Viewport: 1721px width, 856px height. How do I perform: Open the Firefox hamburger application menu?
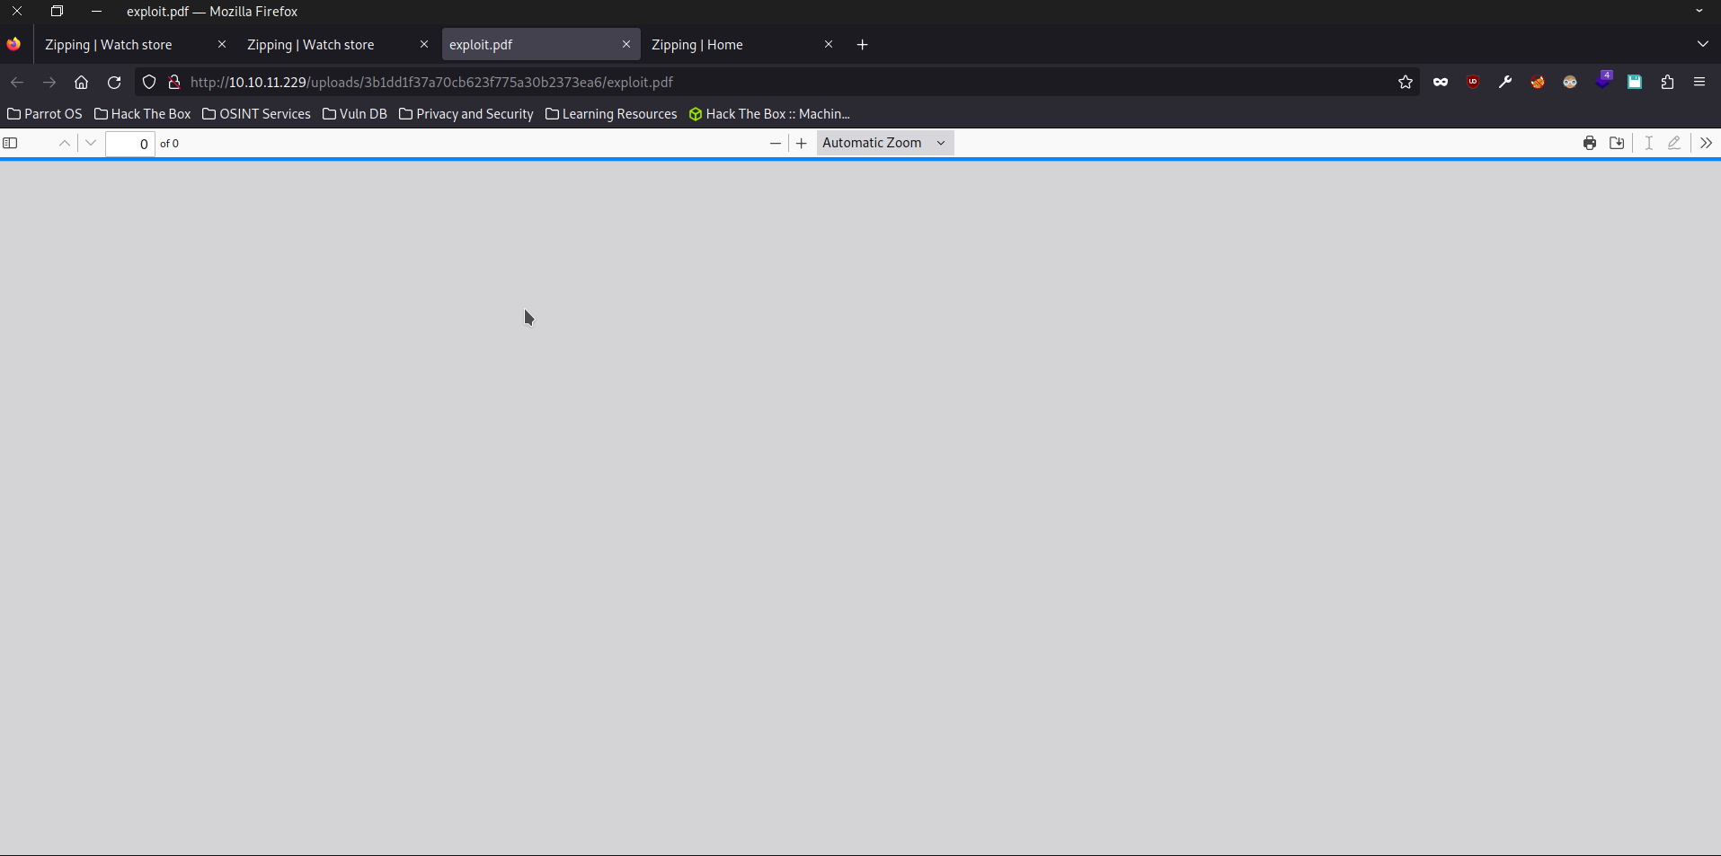[x=1699, y=83]
